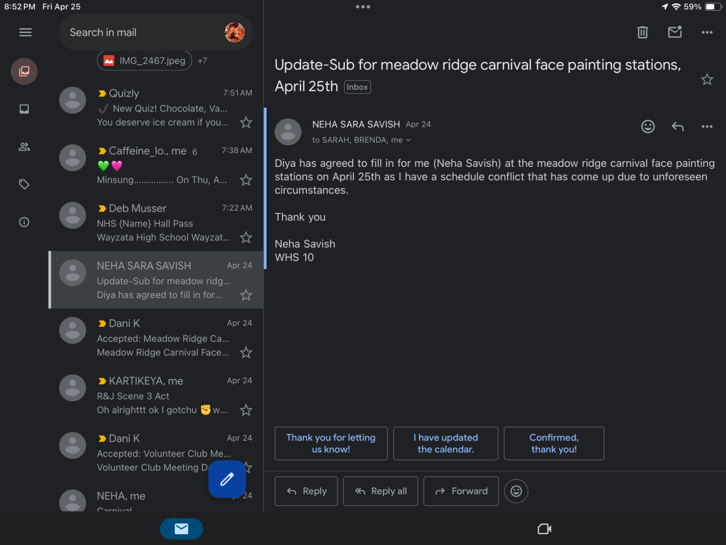Open IMG_2467.jpeg attachment chip
Screen dimensions: 726x545
[x=145, y=61]
